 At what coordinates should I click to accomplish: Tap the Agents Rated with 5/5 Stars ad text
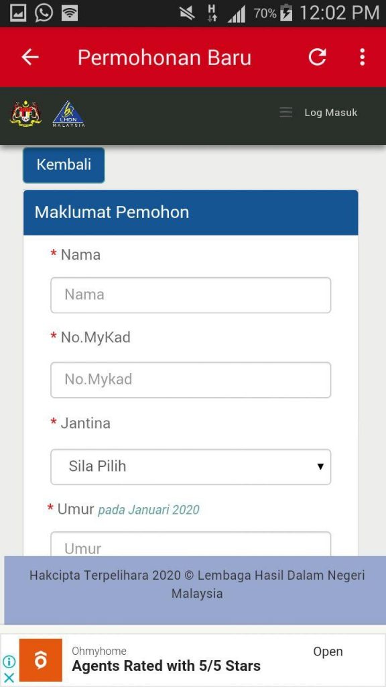pos(166,666)
